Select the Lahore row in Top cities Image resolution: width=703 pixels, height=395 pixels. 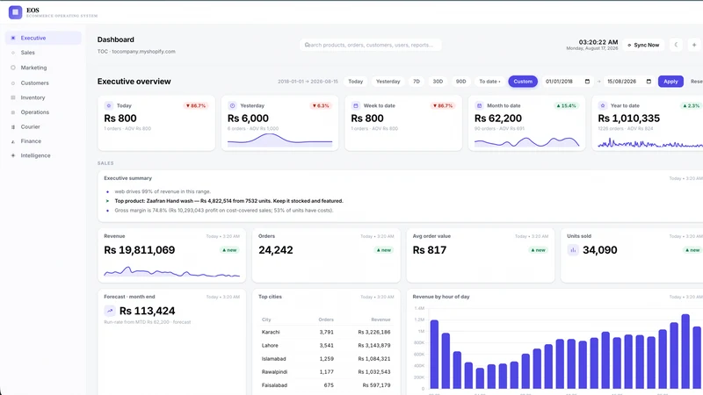pos(326,345)
